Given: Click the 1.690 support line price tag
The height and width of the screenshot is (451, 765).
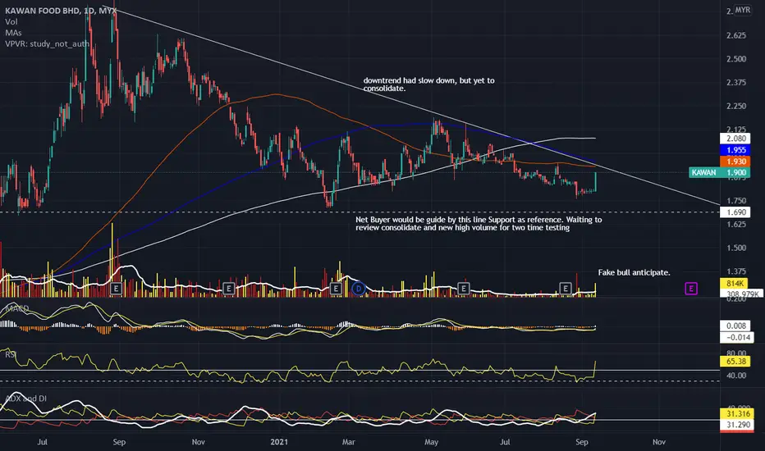Looking at the screenshot, I should click(x=735, y=212).
